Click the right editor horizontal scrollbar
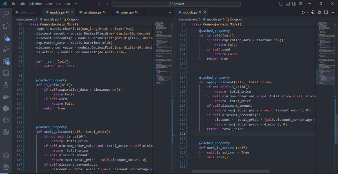Image resolution: width=338 pixels, height=174 pixels. tap(230, 172)
